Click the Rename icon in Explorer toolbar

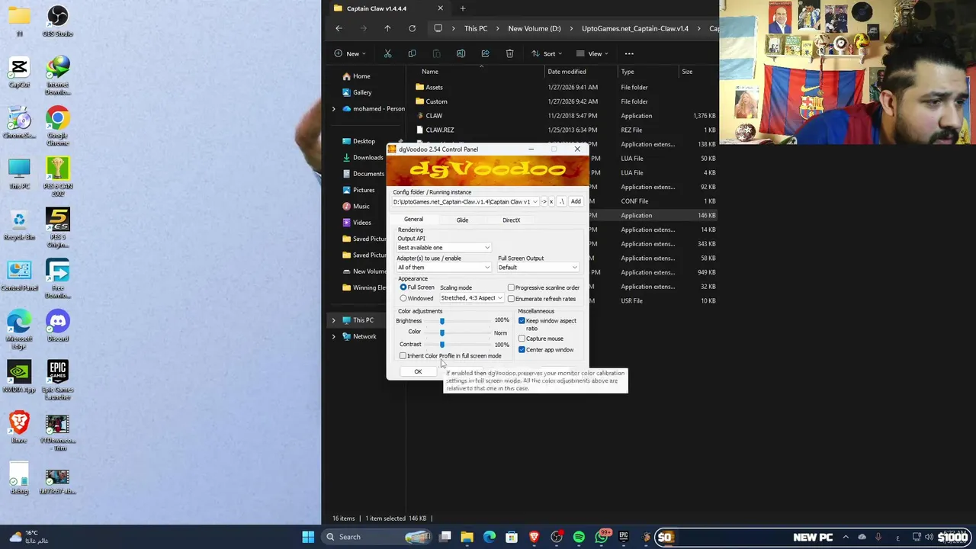point(461,53)
